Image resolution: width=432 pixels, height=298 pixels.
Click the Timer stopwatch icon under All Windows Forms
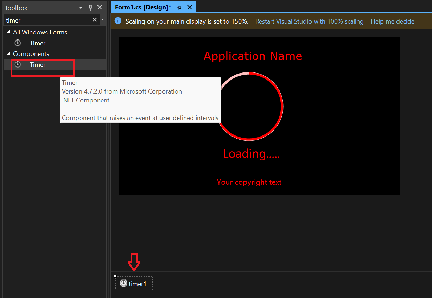click(18, 43)
